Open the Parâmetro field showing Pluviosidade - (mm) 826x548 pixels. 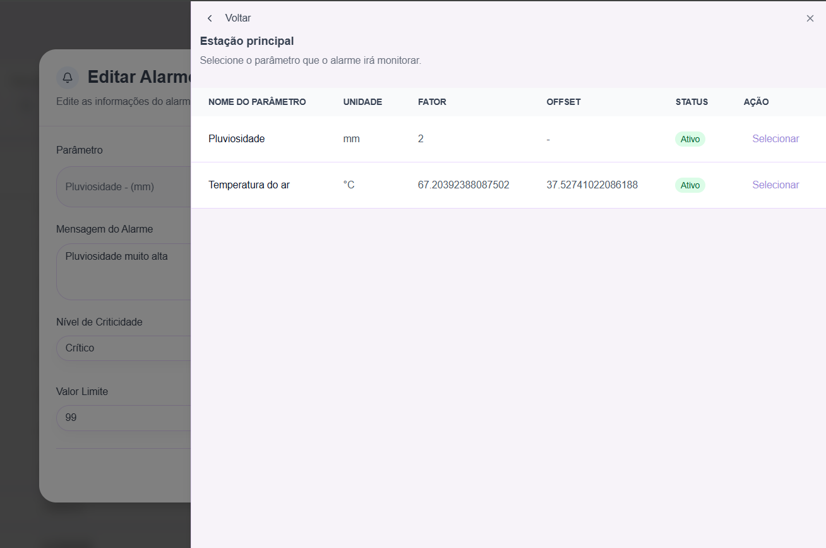[x=123, y=187]
